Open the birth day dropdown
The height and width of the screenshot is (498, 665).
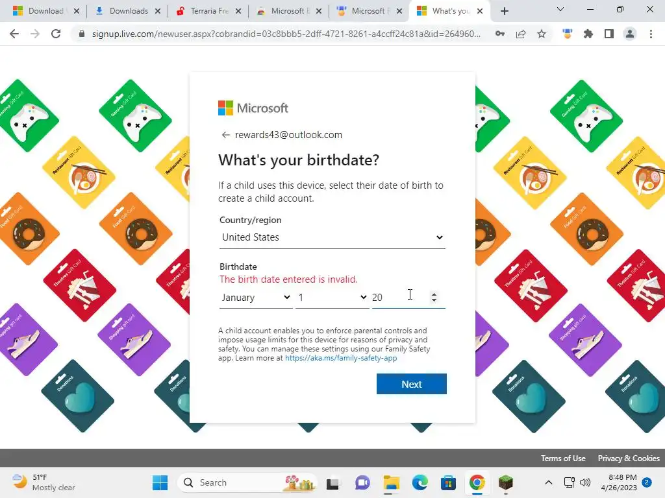332,298
